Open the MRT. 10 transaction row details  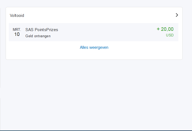[x=94, y=32]
